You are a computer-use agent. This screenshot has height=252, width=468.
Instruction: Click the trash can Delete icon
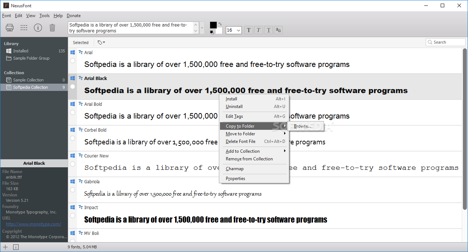click(52, 28)
